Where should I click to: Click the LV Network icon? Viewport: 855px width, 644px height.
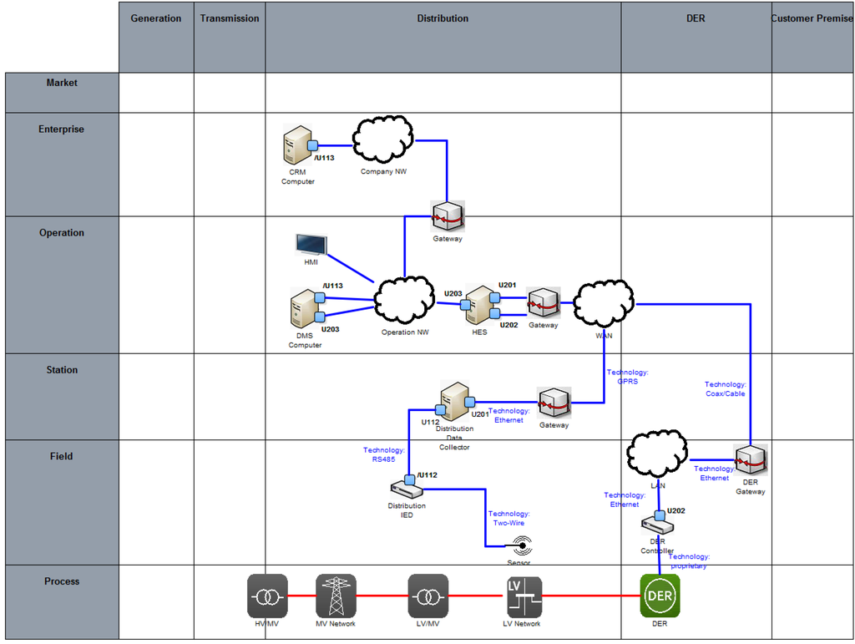[524, 596]
